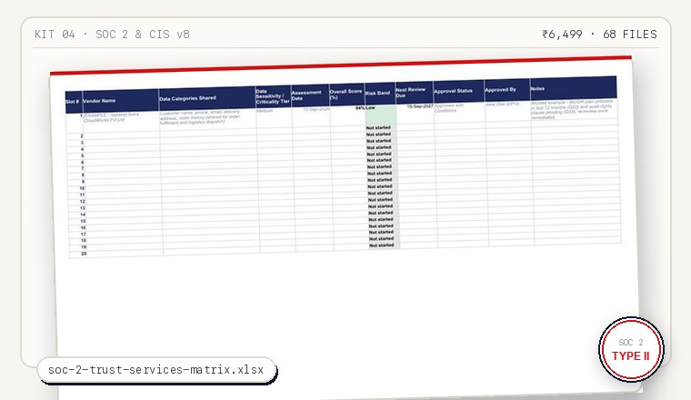
Task: Select the 'Next Review Due' column header
Action: point(414,93)
